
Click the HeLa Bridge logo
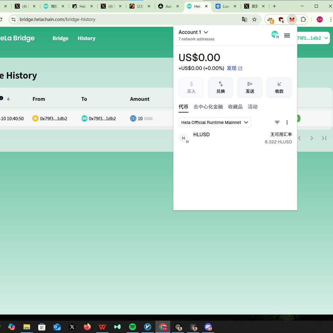click(17, 38)
